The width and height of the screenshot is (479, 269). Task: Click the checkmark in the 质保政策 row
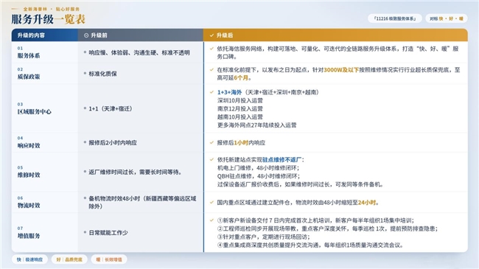(211, 70)
